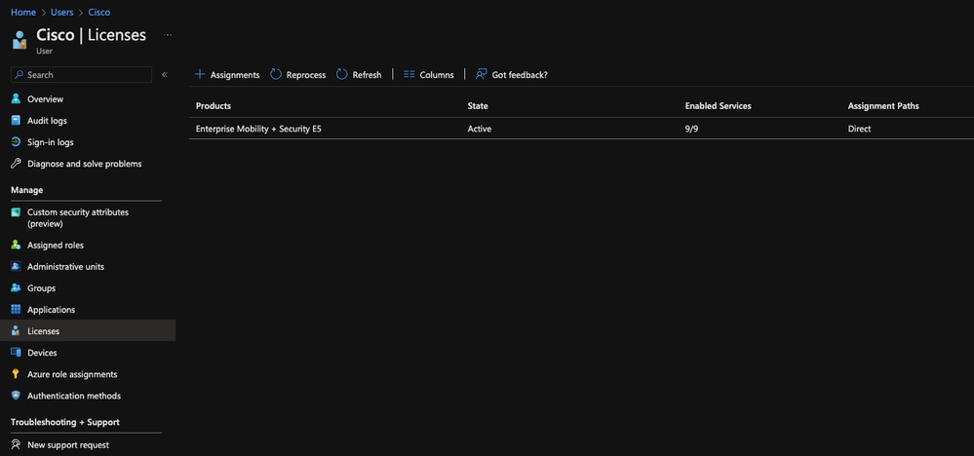The image size is (974, 456).
Task: Open New support request
Action: point(68,445)
